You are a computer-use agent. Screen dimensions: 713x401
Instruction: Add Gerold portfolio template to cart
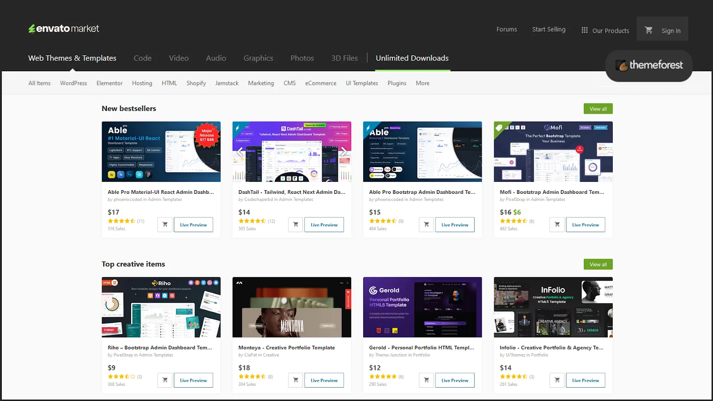coord(426,380)
